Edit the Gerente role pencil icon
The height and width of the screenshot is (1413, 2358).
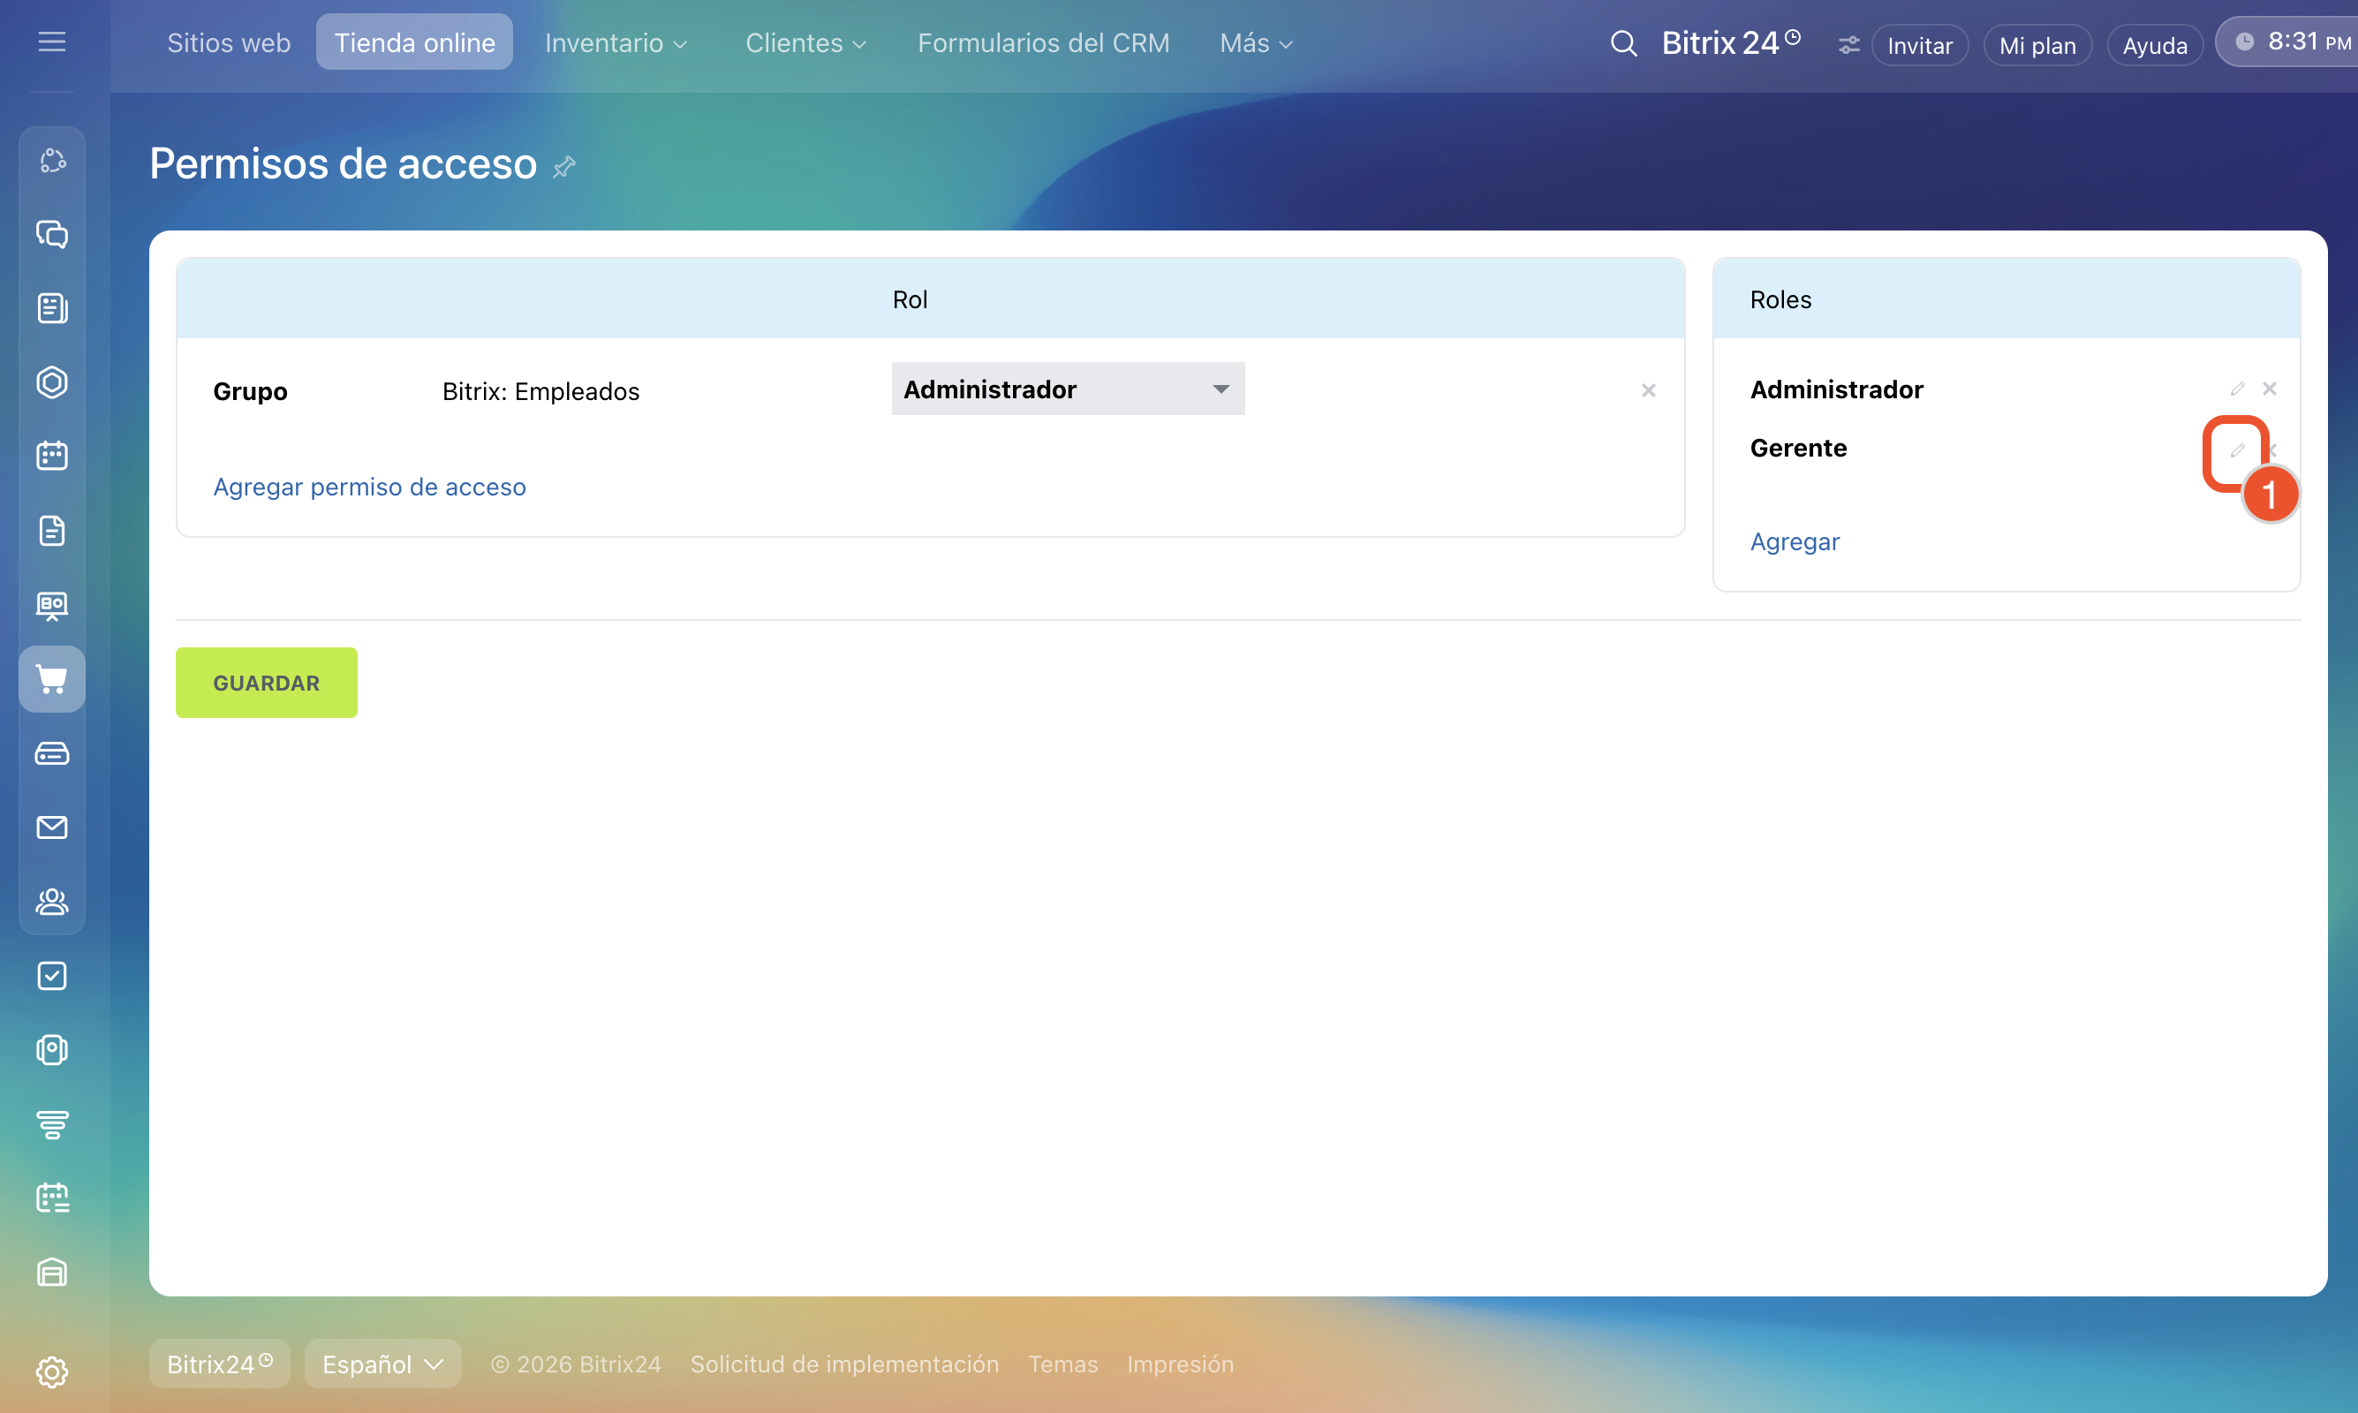click(x=2237, y=450)
